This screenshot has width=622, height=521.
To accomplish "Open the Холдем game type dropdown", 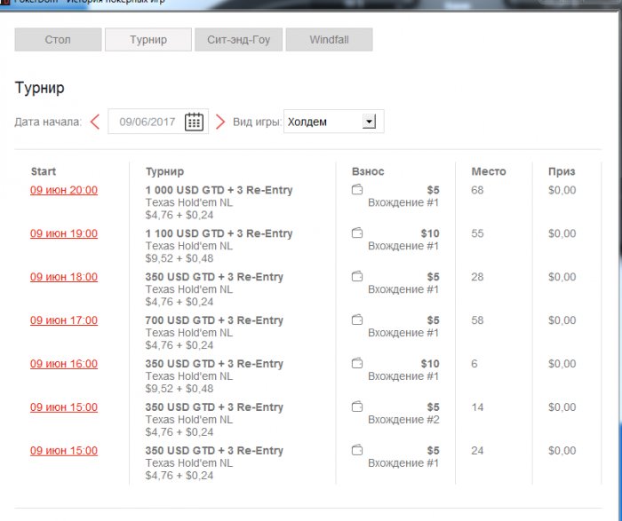I will [x=333, y=122].
